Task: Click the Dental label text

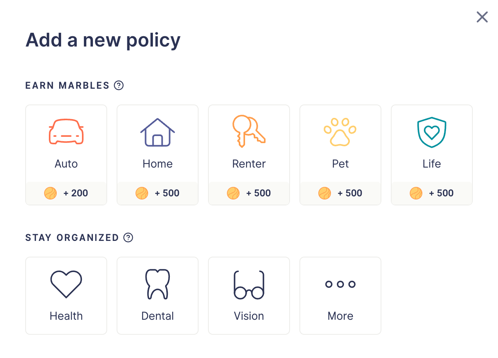Action: tap(158, 316)
